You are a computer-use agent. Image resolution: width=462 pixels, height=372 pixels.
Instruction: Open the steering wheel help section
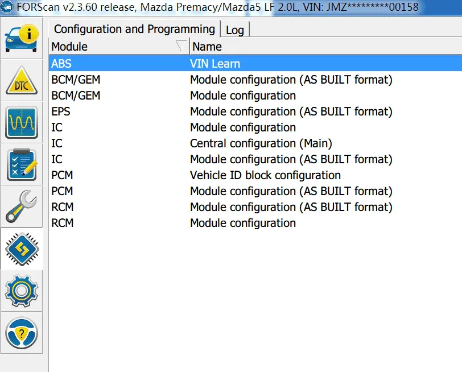pos(22,332)
